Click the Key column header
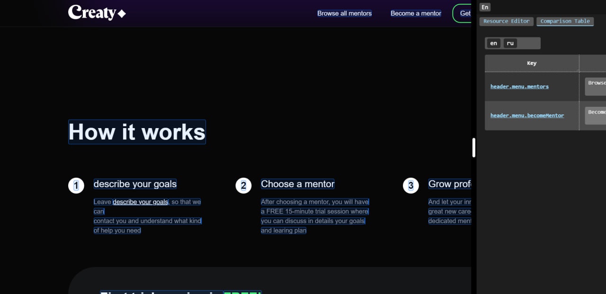The image size is (606, 294). (532, 63)
